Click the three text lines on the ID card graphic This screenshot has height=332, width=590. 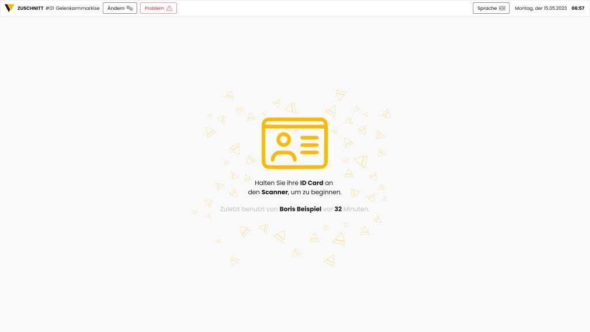[309, 145]
